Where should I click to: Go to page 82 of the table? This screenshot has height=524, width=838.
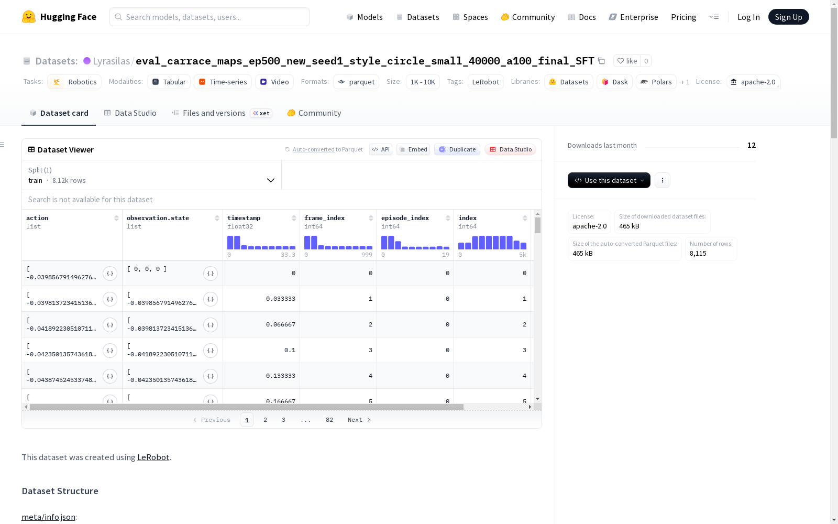point(329,420)
